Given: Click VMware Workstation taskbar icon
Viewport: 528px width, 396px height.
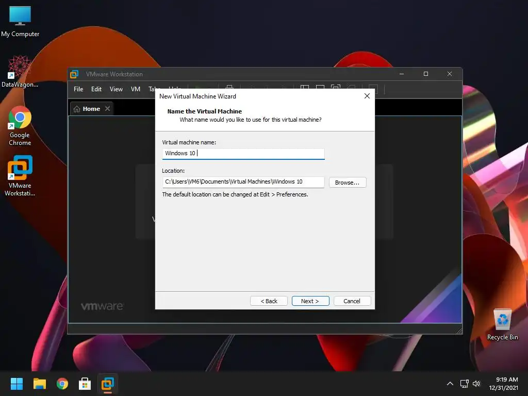Looking at the screenshot, I should [108, 384].
